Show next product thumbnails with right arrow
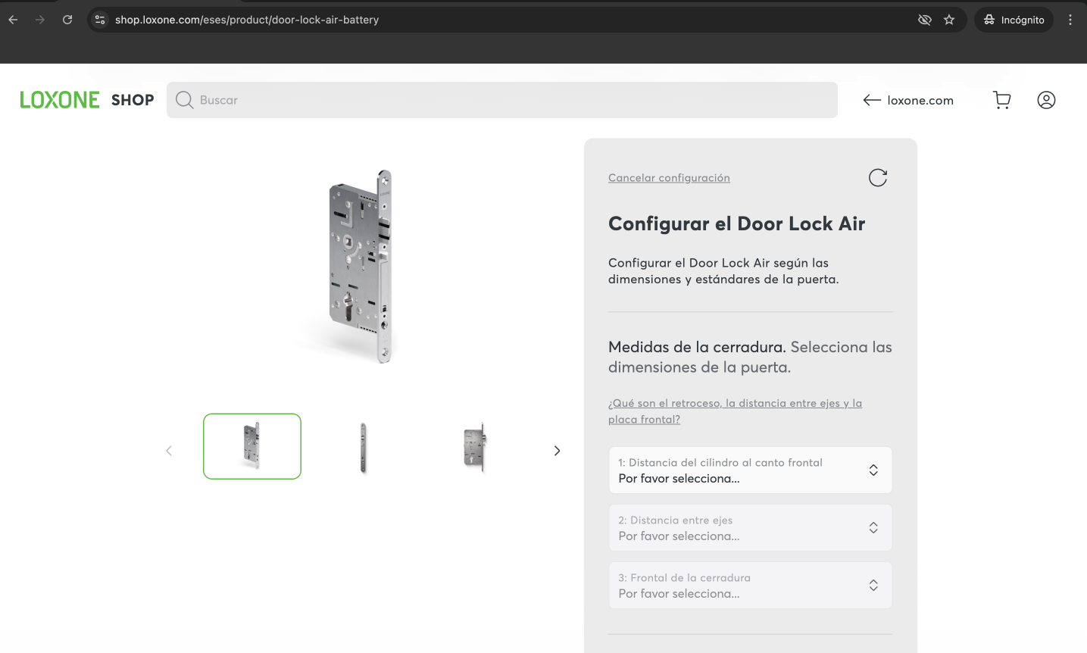This screenshot has width=1087, height=653. pos(557,451)
